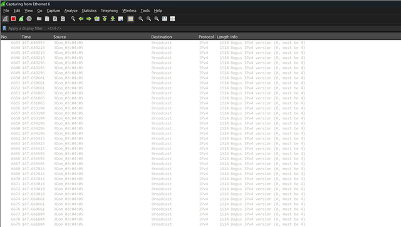Toggle autoscroll during live capture
The width and height of the screenshot is (401, 227).
click(x=120, y=19)
